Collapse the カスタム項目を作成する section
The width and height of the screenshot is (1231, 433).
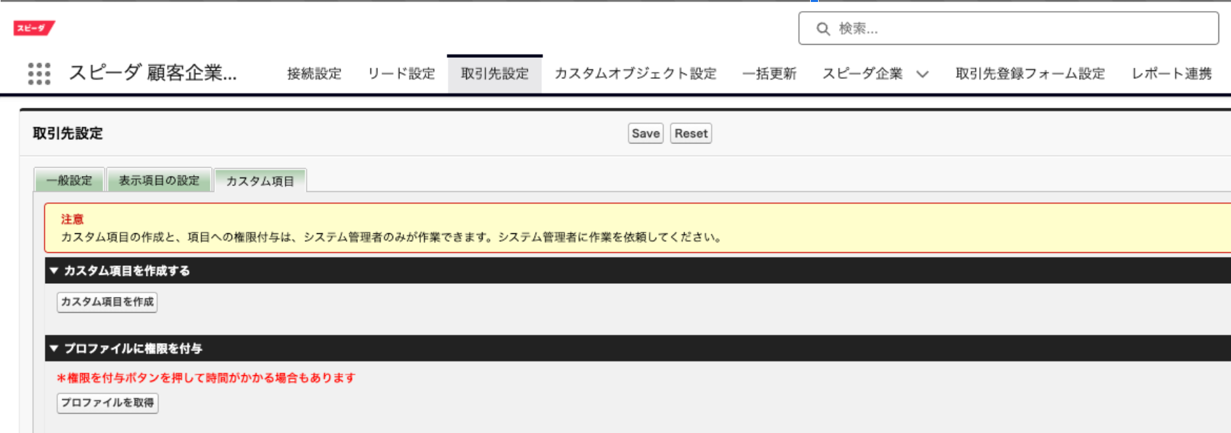point(54,271)
